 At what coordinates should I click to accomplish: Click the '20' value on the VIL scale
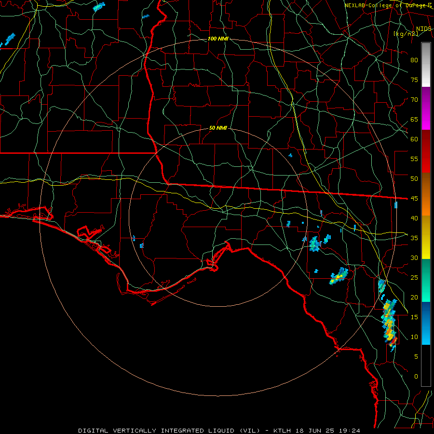click(x=414, y=297)
